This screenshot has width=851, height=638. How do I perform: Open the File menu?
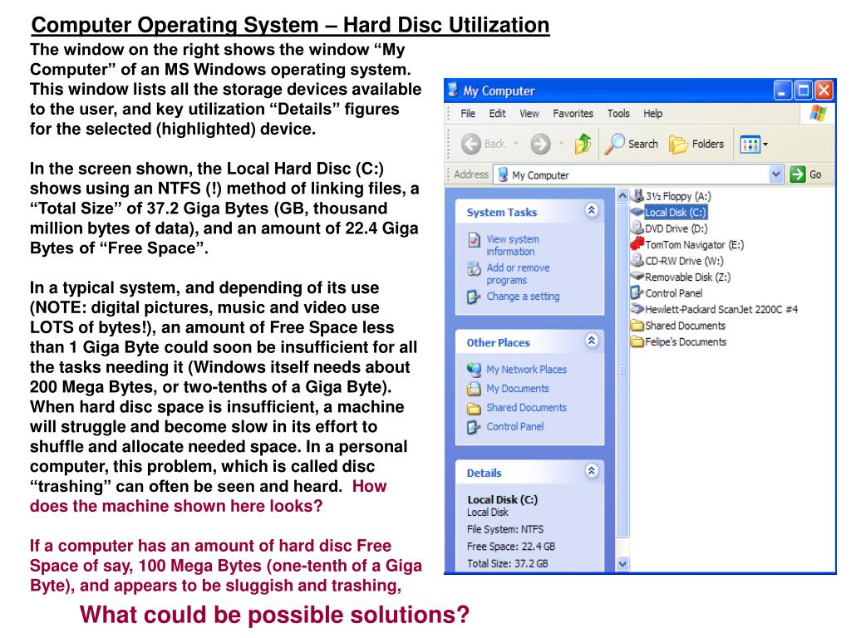coord(468,113)
